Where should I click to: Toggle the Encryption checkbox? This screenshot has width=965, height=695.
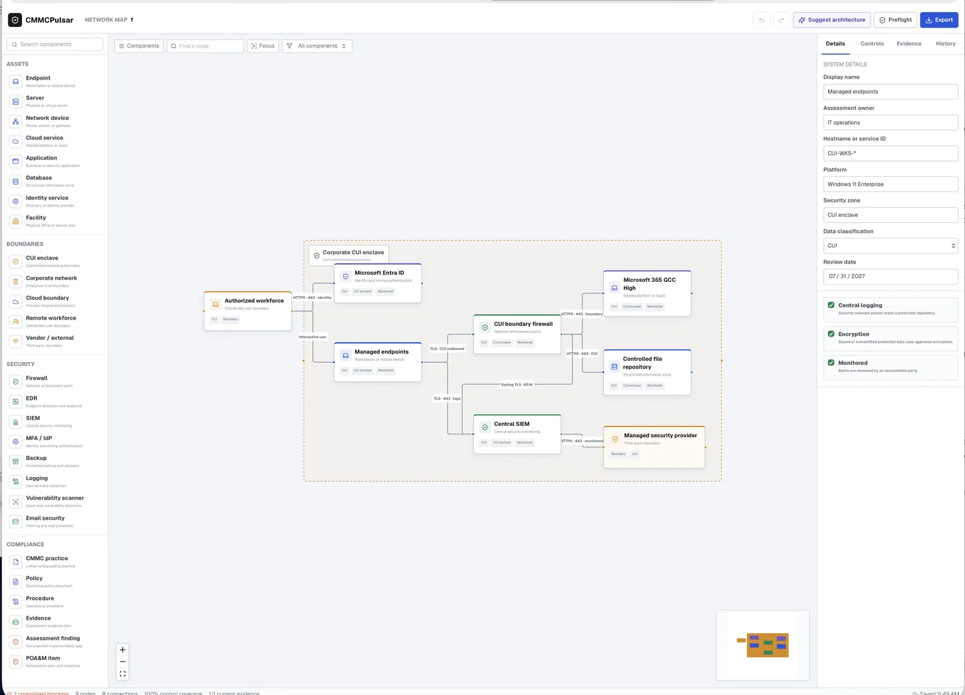click(831, 334)
